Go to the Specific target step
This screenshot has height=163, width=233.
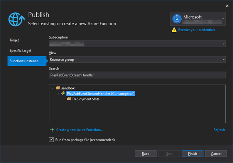[20, 50]
